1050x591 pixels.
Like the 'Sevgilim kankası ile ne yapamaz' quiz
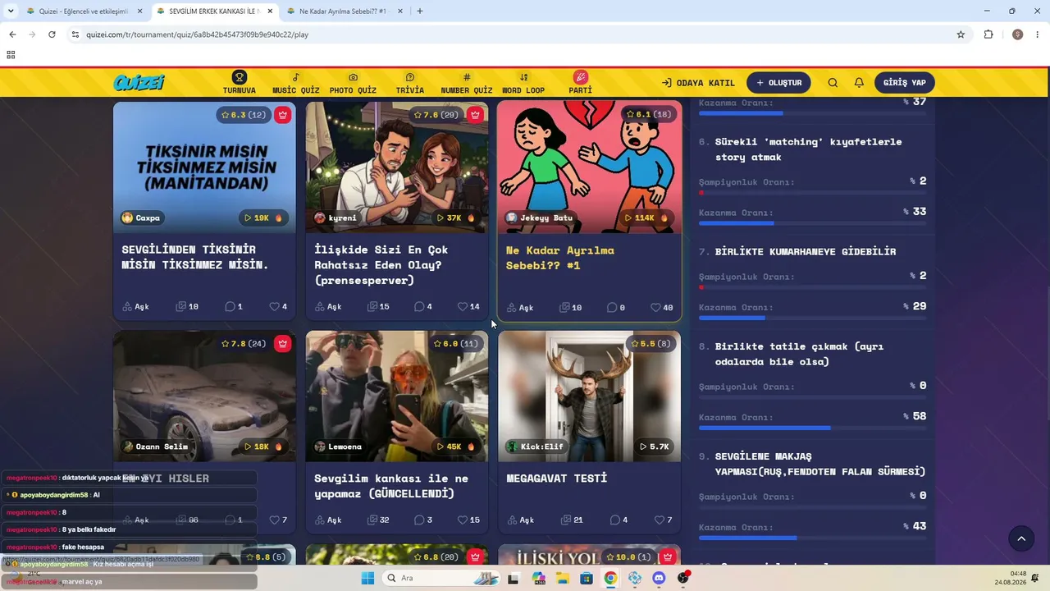pos(468,520)
